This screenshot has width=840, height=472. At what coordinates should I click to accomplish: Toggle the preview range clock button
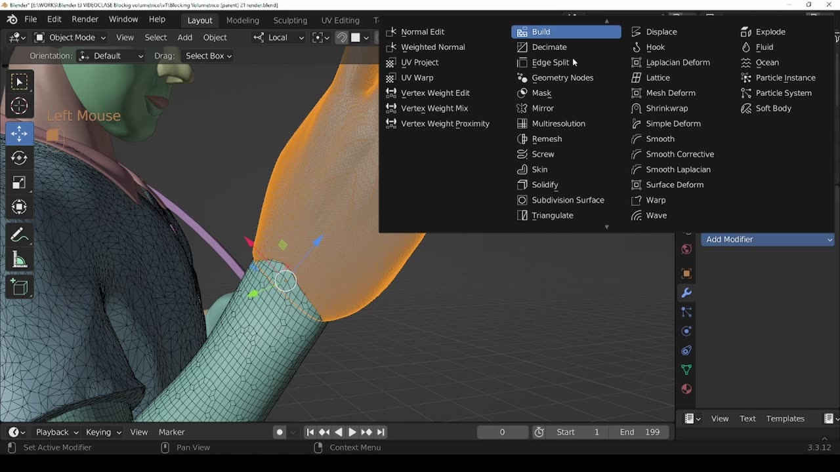pyautogui.click(x=539, y=432)
